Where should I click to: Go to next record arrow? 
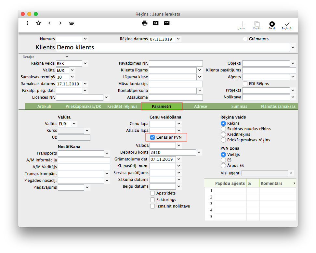pos(60,23)
